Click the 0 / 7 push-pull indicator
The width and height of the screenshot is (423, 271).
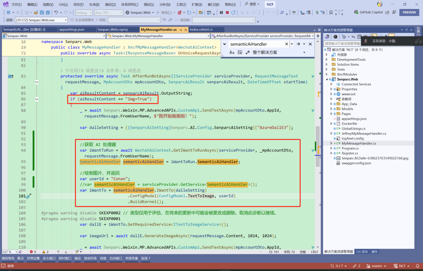point(338,266)
